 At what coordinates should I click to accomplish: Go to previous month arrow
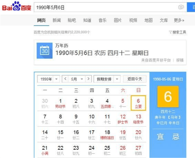[65, 79]
